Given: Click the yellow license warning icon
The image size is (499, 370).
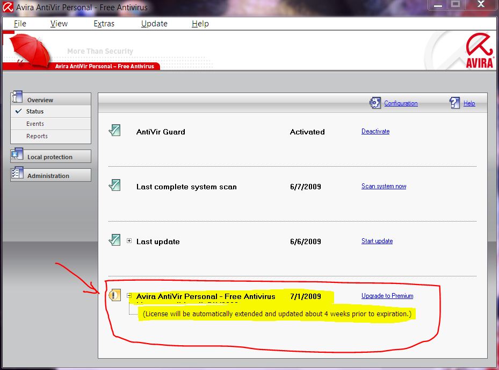Looking at the screenshot, I should point(114,295).
